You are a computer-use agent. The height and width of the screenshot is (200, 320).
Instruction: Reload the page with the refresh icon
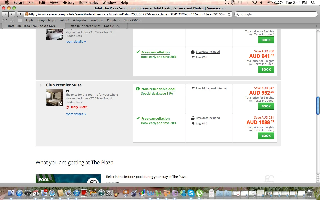click(229, 14)
